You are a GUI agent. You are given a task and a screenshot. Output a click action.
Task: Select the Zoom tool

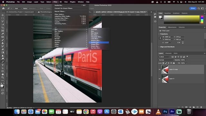tap(3, 77)
